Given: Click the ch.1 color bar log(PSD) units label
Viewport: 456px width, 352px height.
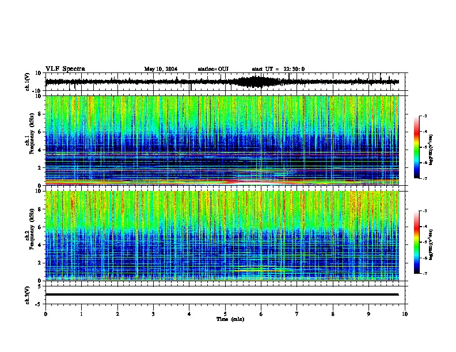Looking at the screenshot, I should pyautogui.click(x=431, y=150).
